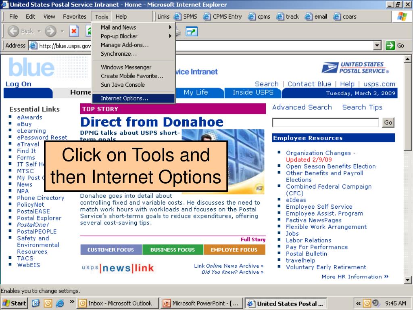Expand the Pop-up Blocker submenu

(133, 36)
